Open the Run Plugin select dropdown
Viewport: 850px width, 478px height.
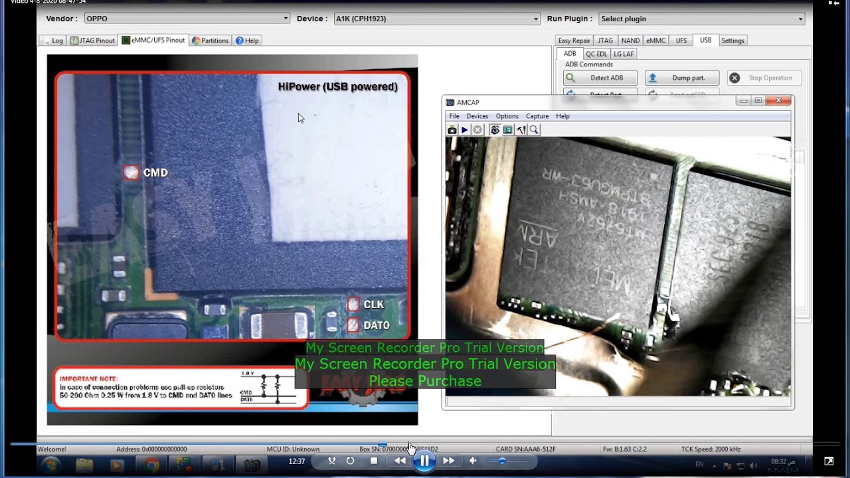(702, 19)
